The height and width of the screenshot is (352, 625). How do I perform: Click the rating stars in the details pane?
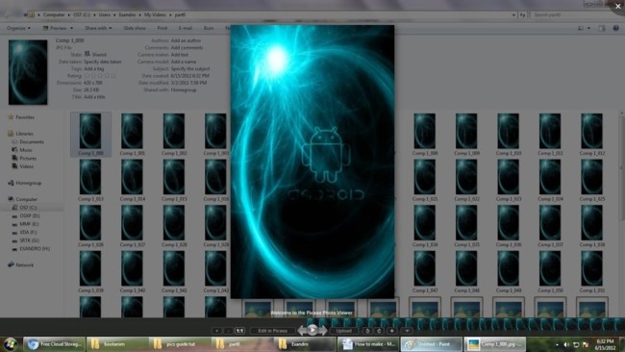coord(100,76)
